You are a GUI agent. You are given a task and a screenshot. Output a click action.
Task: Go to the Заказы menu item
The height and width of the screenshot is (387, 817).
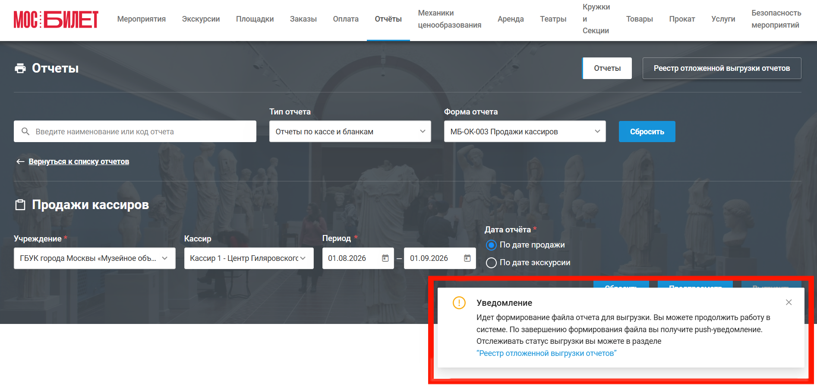pyautogui.click(x=303, y=19)
